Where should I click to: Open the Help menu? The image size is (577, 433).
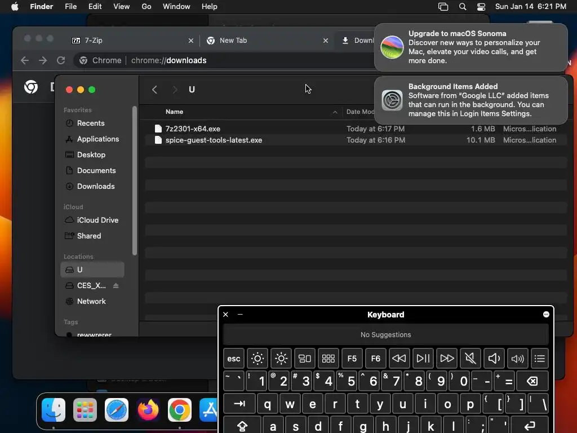[x=210, y=7]
